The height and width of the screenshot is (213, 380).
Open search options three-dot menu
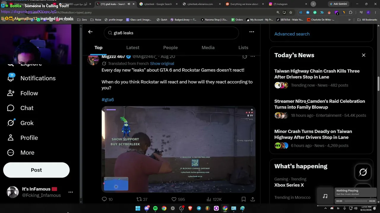(252, 32)
